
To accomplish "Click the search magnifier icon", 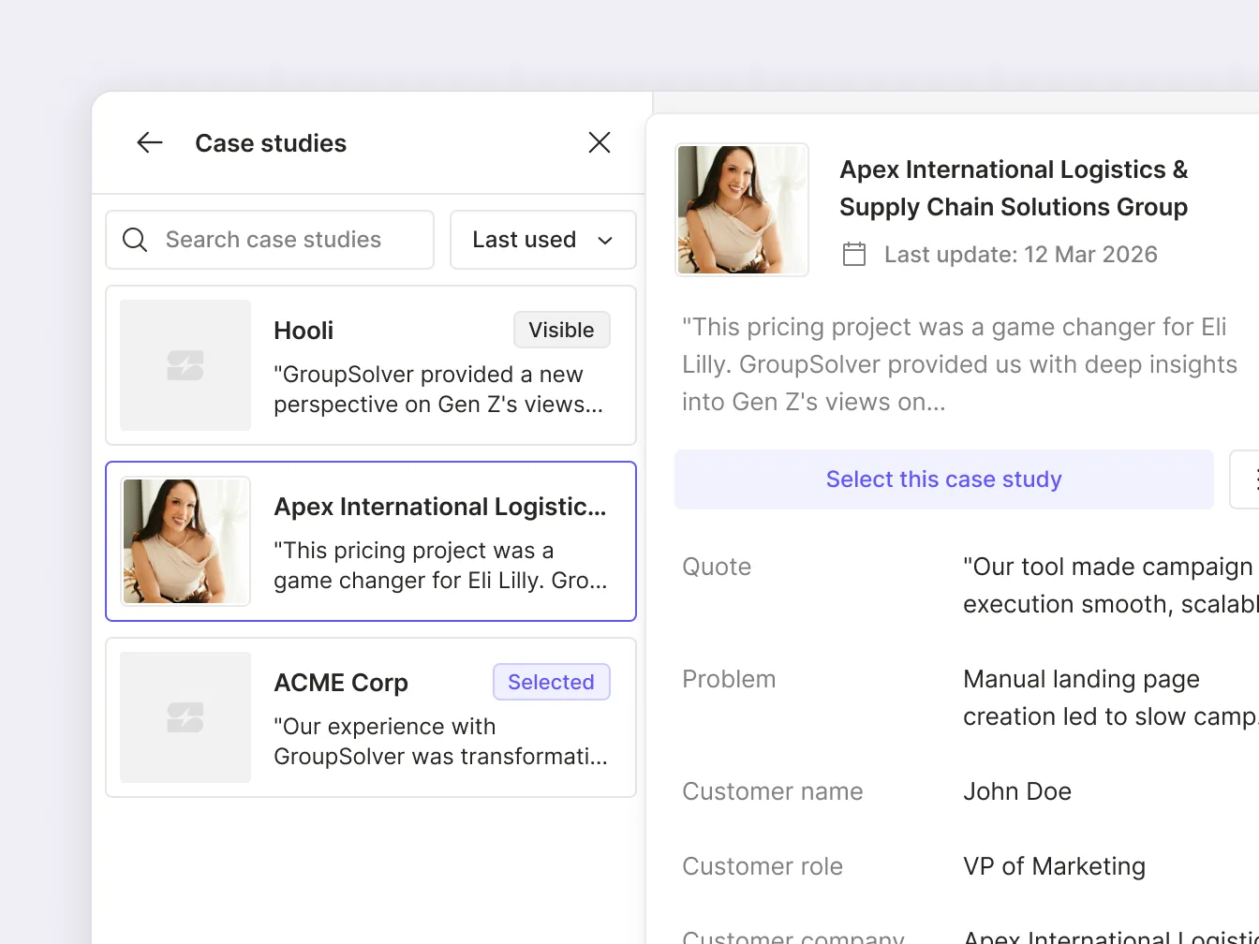I will 135,240.
